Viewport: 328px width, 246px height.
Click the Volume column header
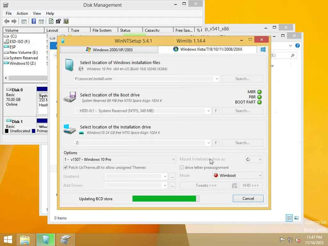point(24,30)
